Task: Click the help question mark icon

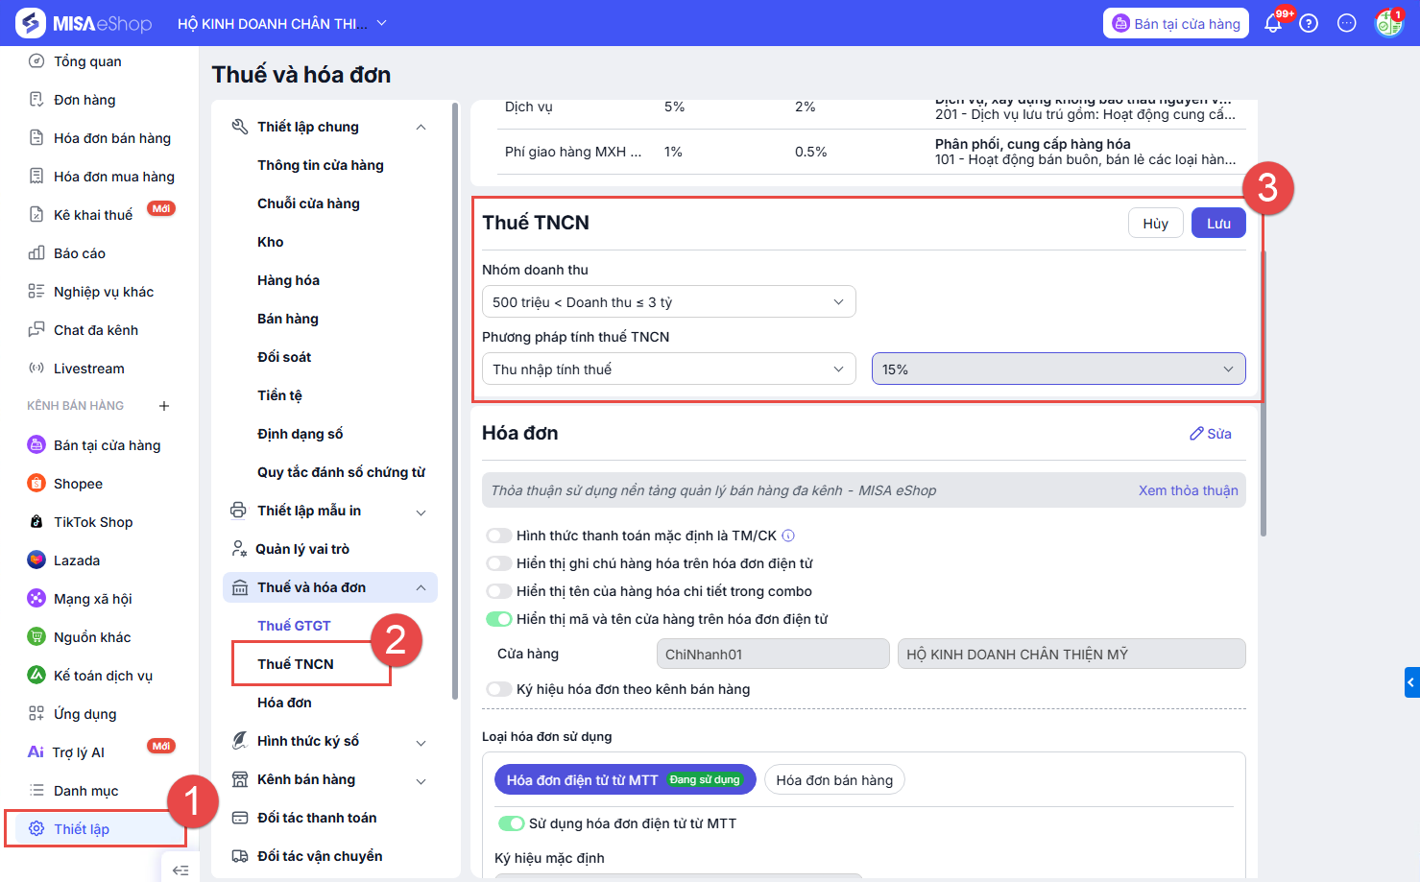Action: [1309, 24]
